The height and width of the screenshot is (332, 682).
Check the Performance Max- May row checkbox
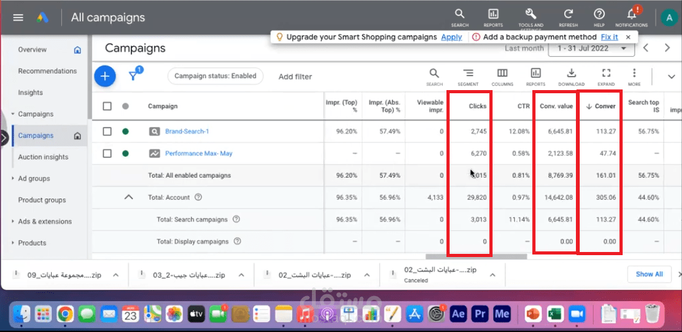pos(107,153)
